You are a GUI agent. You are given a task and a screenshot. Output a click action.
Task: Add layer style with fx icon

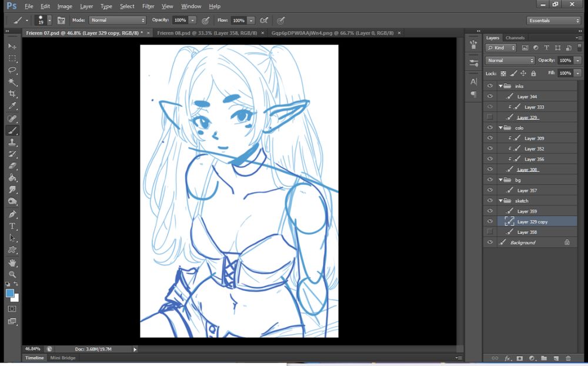pos(507,358)
